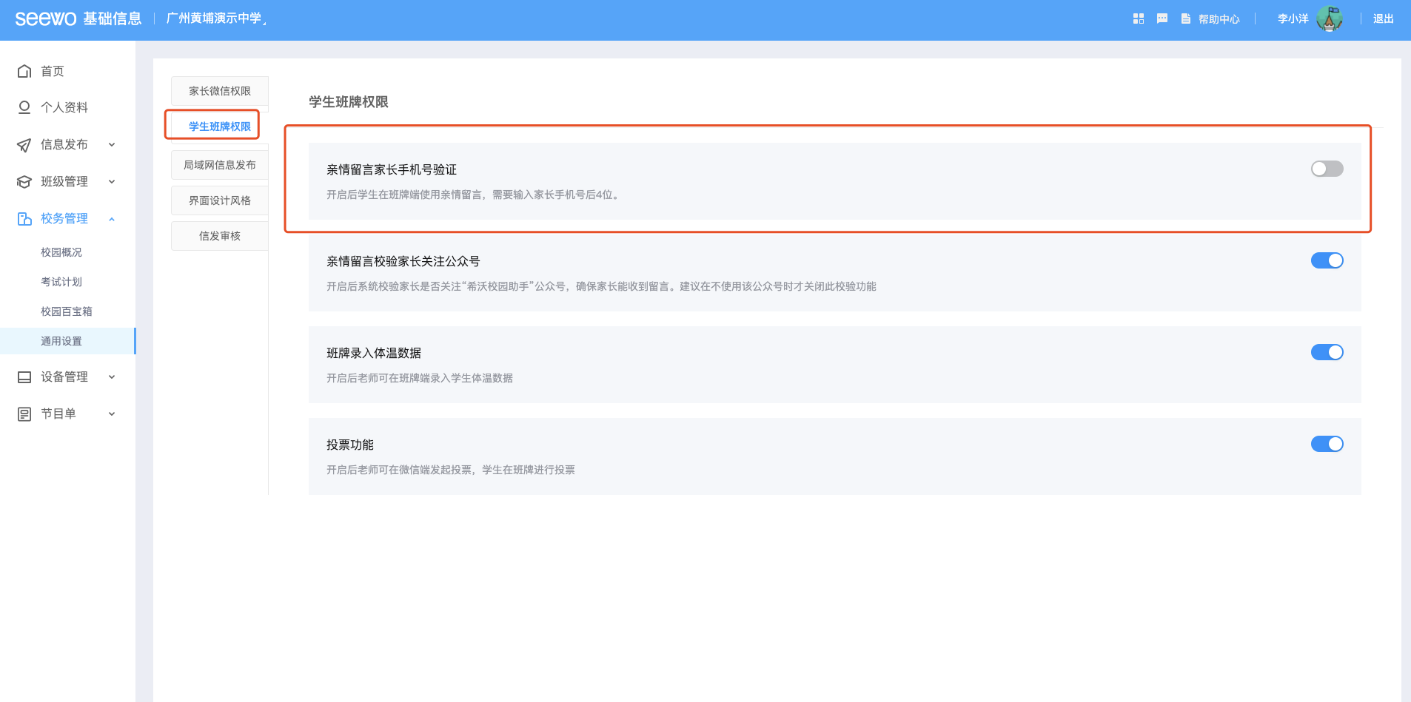This screenshot has height=702, width=1411.
Task: Open the app grid icon in header
Action: 1139,18
